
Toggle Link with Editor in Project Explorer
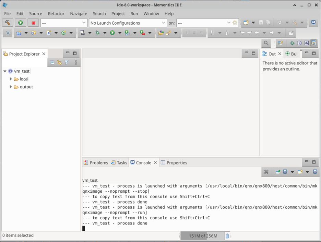coord(59,62)
